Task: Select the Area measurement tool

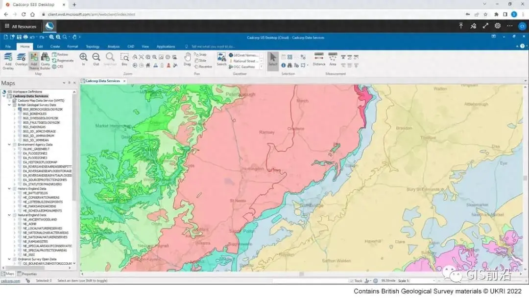Action: (x=333, y=58)
